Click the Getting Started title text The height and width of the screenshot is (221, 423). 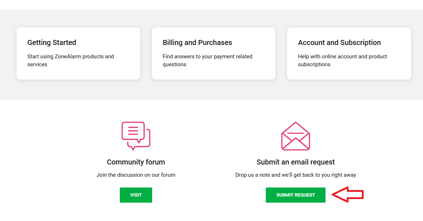[x=51, y=42]
